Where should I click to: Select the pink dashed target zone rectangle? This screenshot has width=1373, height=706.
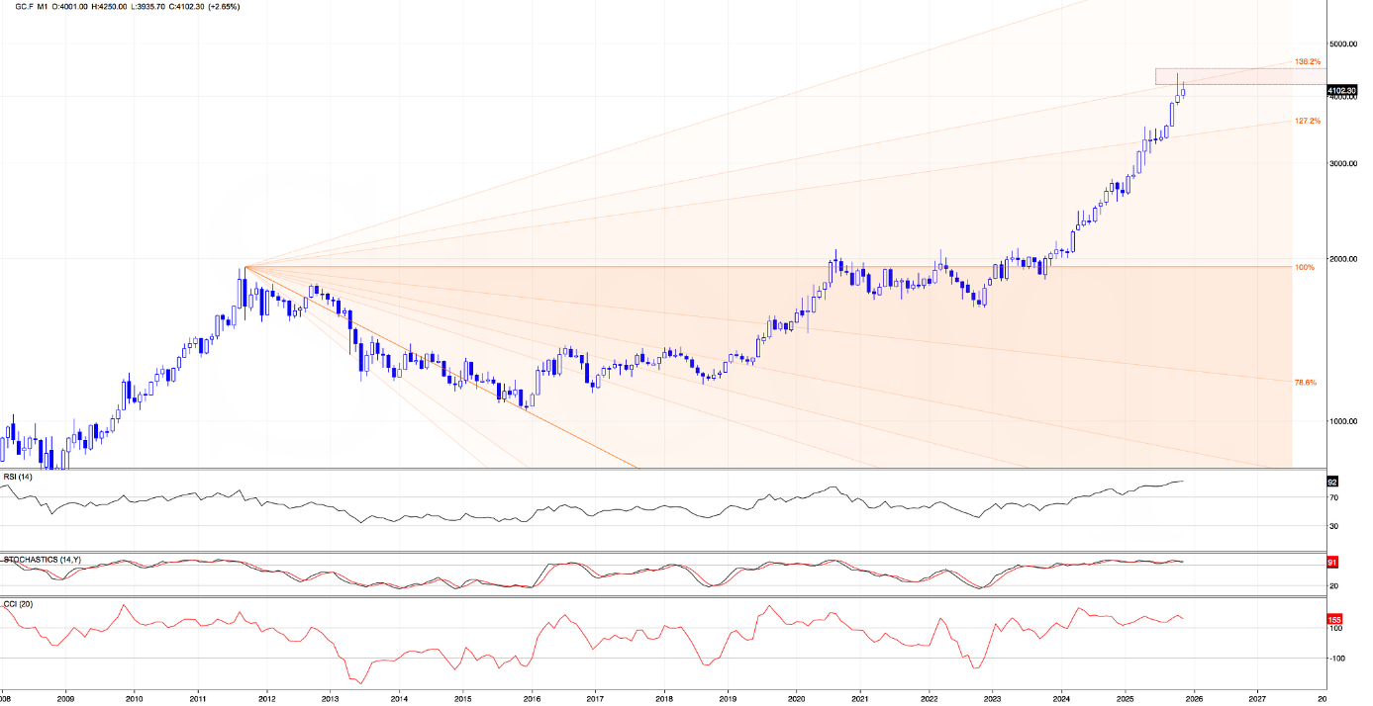coord(1224,76)
